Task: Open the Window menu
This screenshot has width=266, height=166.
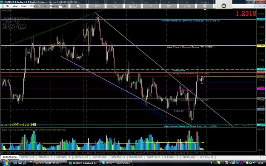Action: (x=54, y=6)
